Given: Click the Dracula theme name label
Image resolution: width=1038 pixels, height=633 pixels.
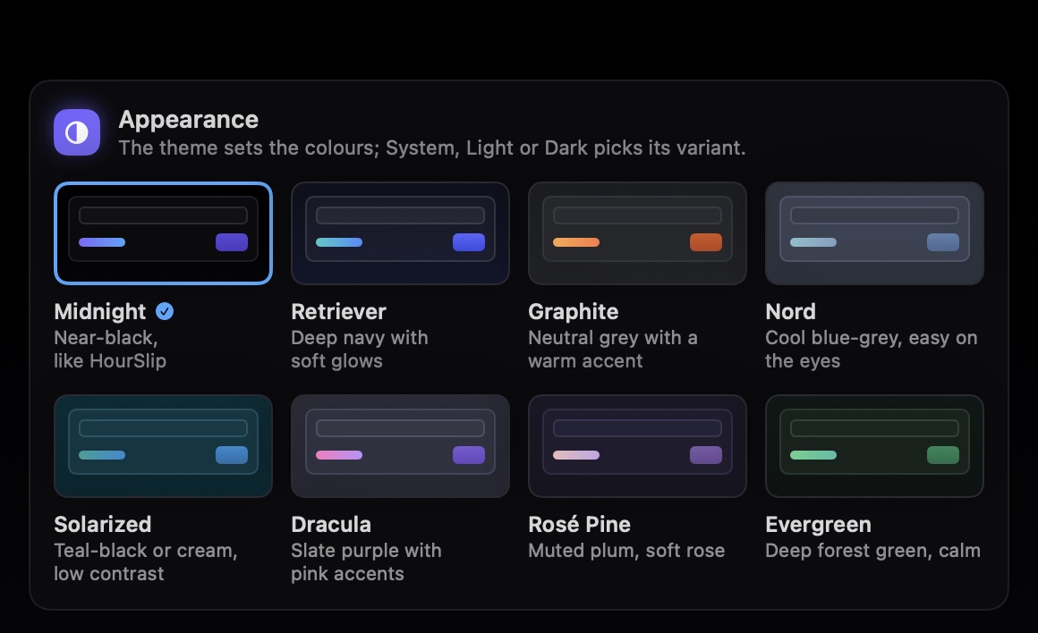Looking at the screenshot, I should [x=331, y=525].
